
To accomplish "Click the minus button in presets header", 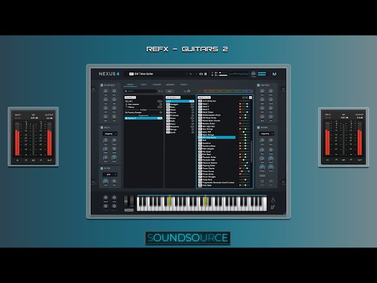I will click(243, 97).
